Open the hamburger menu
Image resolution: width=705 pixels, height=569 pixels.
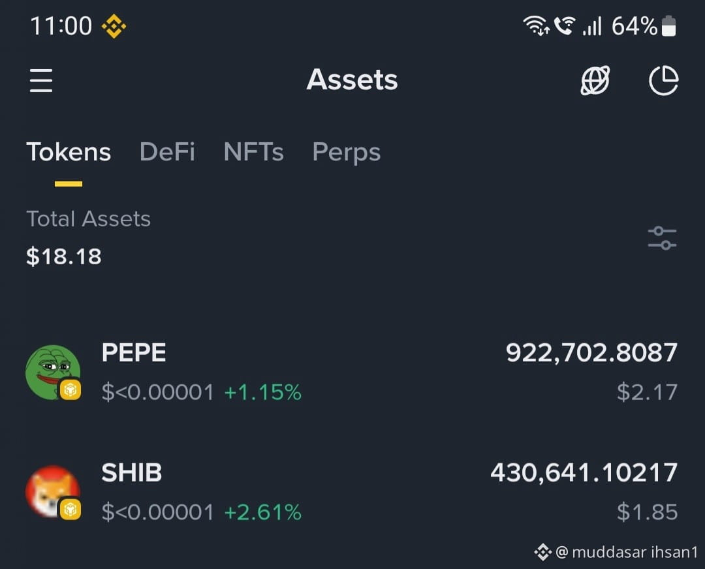click(x=41, y=80)
